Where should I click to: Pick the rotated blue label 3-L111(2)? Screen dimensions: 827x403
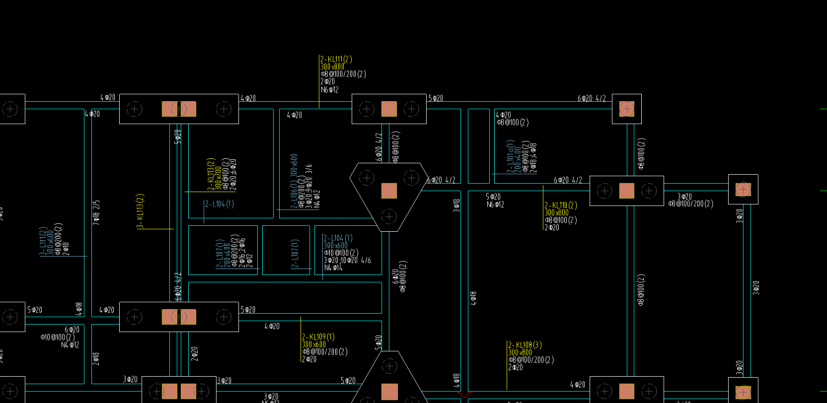tap(43, 241)
